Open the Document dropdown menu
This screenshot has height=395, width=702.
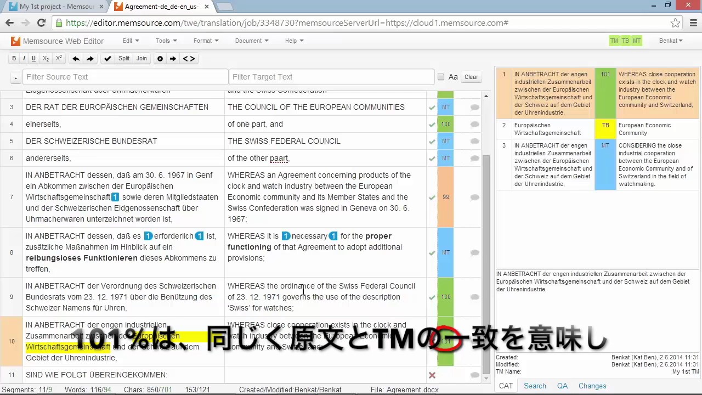[x=252, y=41]
